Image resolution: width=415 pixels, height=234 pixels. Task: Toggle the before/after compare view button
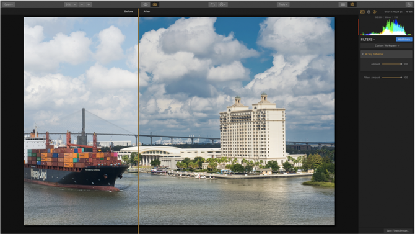tap(155, 4)
